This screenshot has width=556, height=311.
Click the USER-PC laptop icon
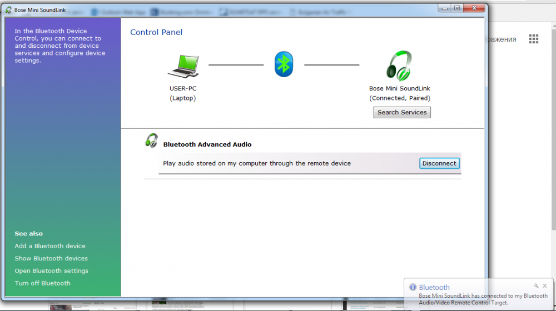pyautogui.click(x=183, y=66)
